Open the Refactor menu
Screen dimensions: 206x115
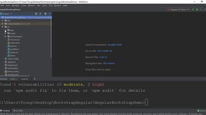coord(31,5)
